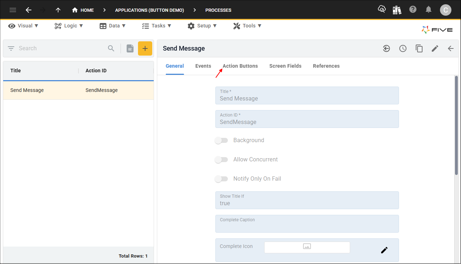Toggle the Background switch
Screen dimensions: 461x264
pyautogui.click(x=221, y=140)
